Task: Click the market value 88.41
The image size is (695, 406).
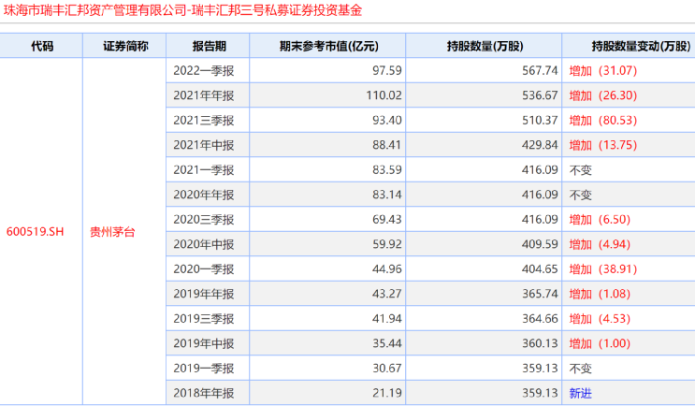Action: [387, 145]
